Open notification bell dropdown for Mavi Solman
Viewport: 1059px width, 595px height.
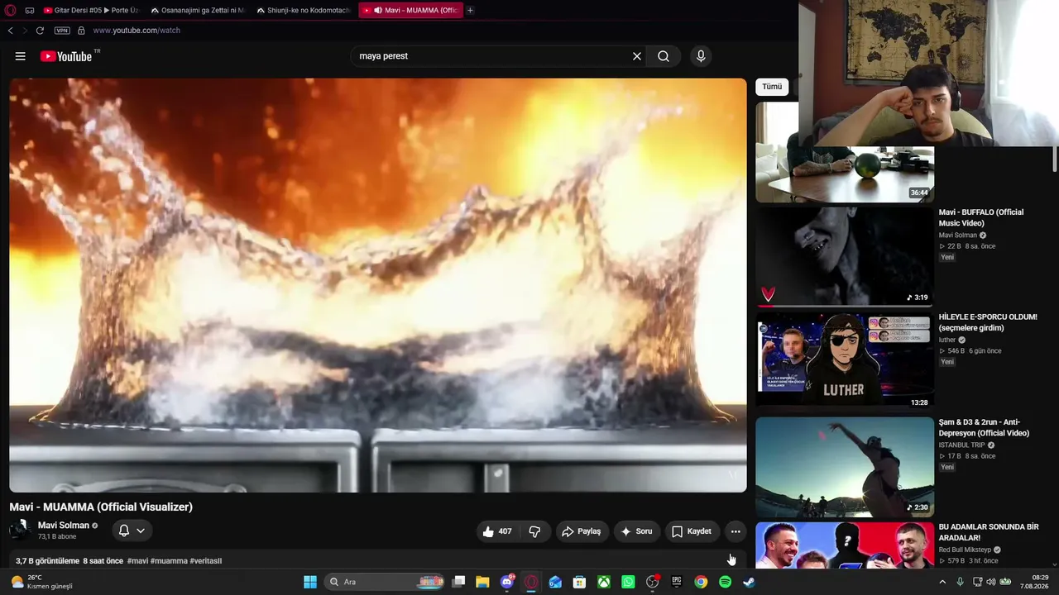pos(132,531)
